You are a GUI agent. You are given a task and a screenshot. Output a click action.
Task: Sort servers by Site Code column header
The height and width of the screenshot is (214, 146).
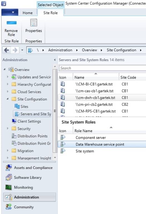[x=133, y=77]
